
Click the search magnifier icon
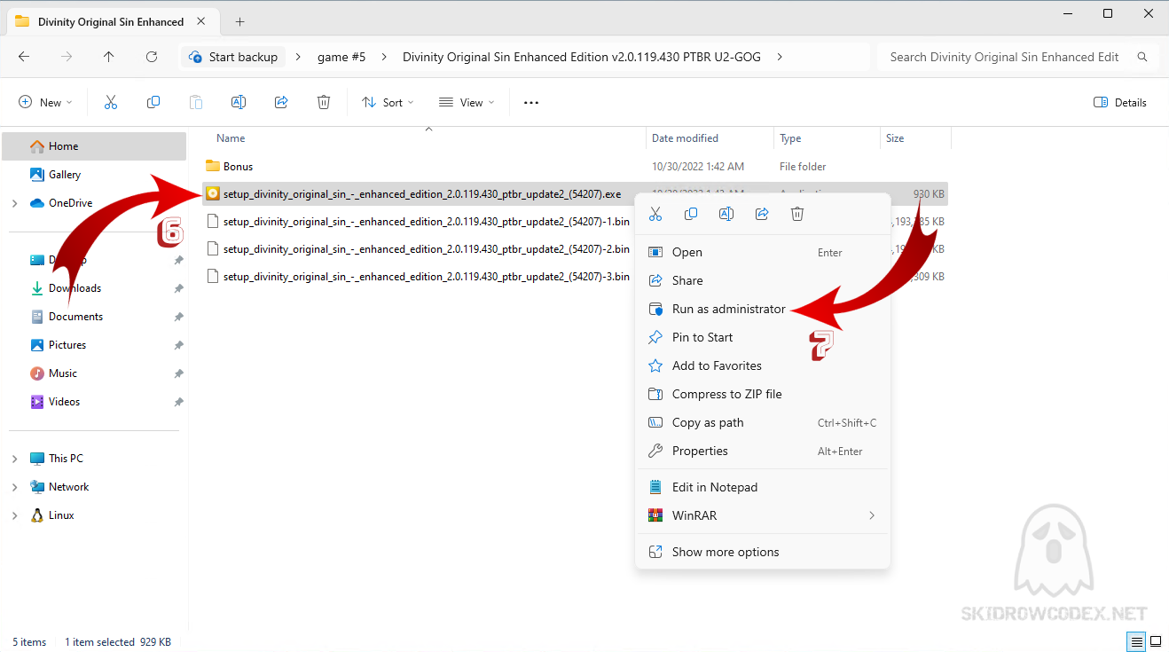coord(1143,57)
